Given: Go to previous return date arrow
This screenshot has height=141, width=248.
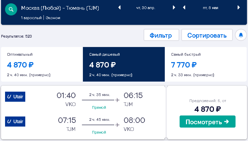Looking at the screenshot, I should (184, 7).
